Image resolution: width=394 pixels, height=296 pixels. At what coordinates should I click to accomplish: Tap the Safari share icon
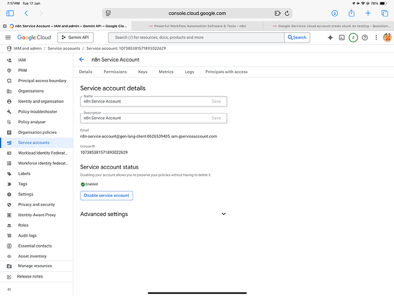click(351, 13)
